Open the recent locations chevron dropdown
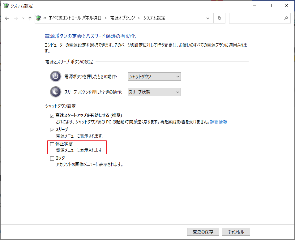Screen dimensions: 295x240 (x=23, y=18)
